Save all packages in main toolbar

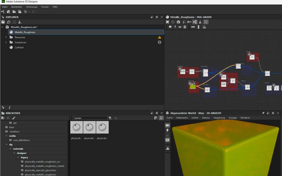pyautogui.click(x=20, y=12)
